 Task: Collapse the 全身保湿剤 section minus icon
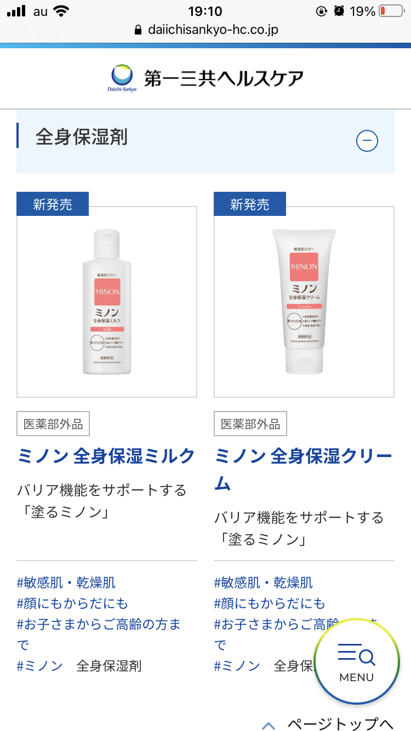[367, 141]
